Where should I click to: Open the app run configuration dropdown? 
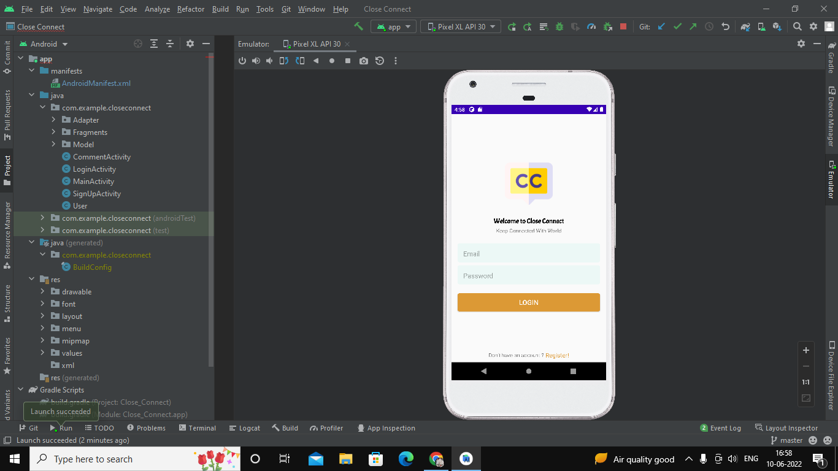[x=393, y=27]
